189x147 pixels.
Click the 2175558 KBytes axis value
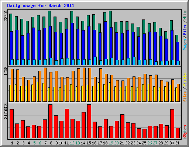click(6, 111)
